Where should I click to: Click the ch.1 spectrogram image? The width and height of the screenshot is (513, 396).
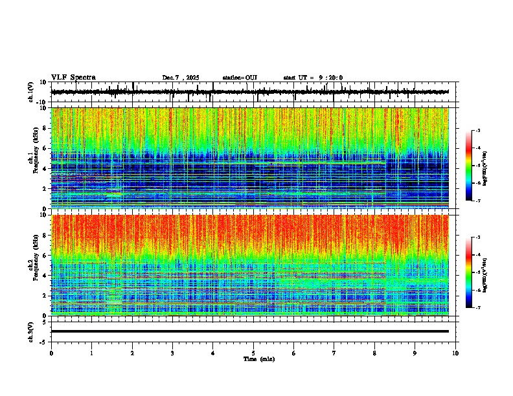(250, 158)
